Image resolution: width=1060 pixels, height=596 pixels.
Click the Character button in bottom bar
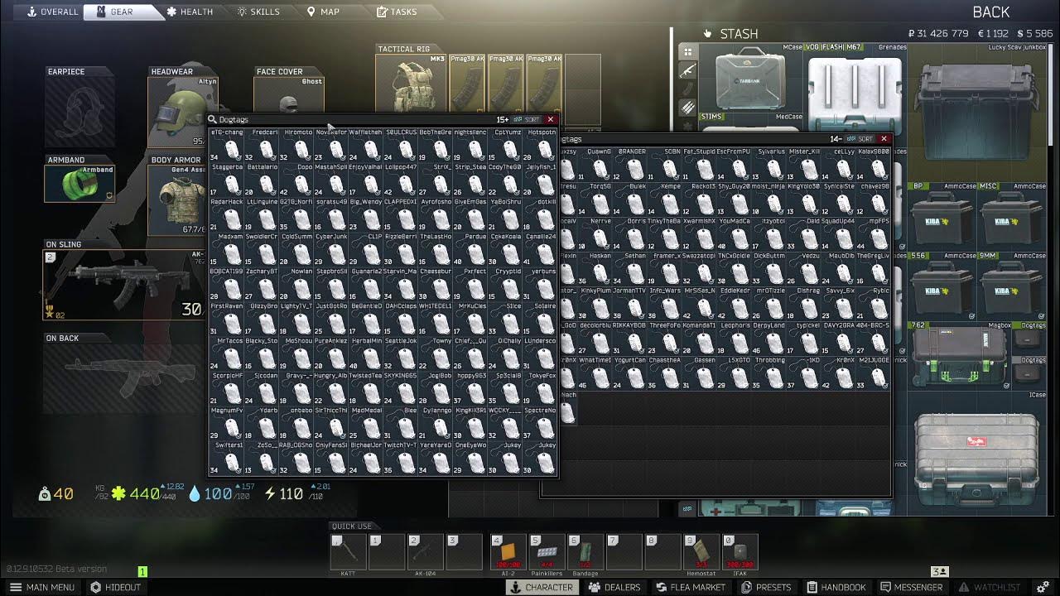pos(542,587)
